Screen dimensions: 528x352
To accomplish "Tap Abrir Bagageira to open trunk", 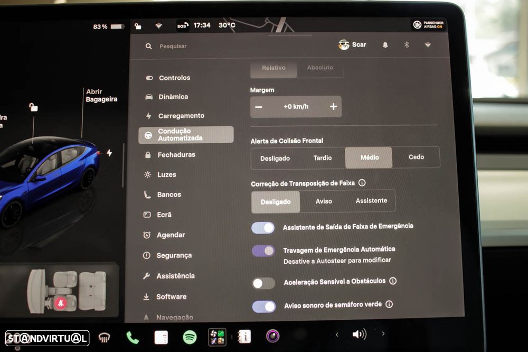I will (x=101, y=96).
